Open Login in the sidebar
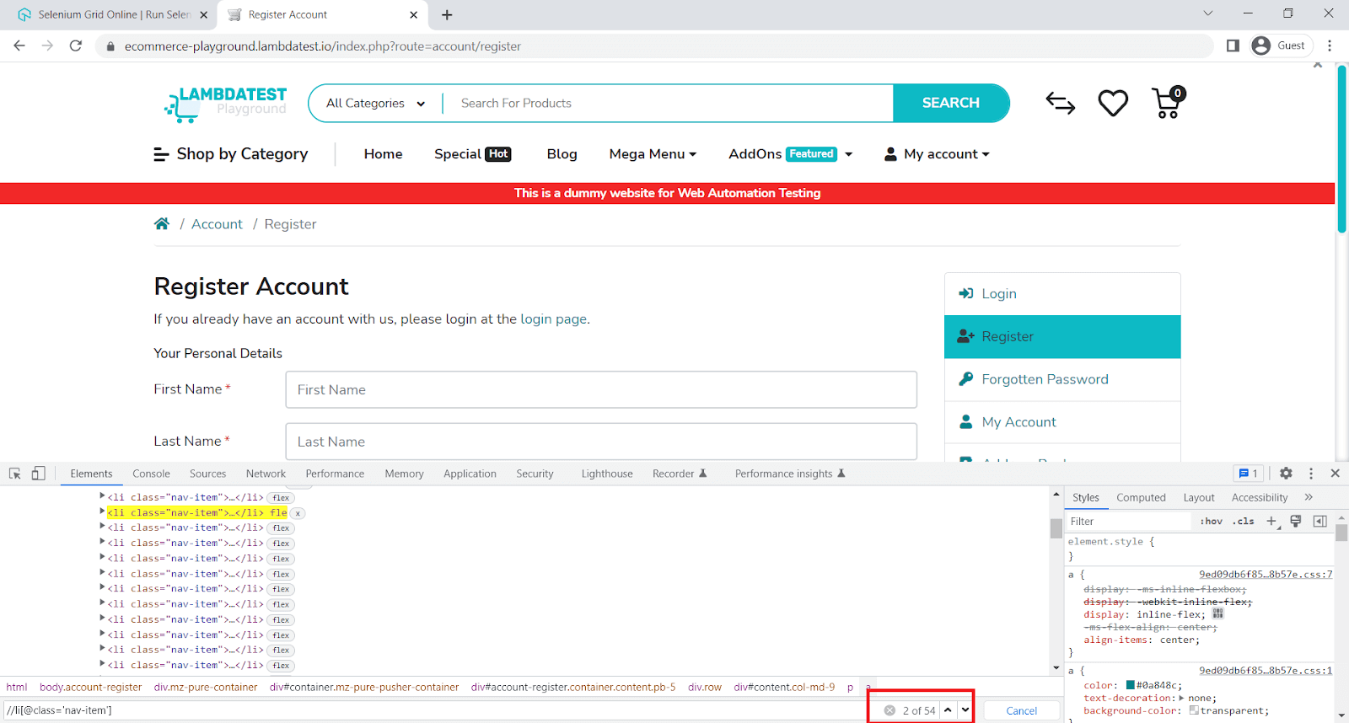Viewport: 1349px width, 723px height. click(1062, 293)
